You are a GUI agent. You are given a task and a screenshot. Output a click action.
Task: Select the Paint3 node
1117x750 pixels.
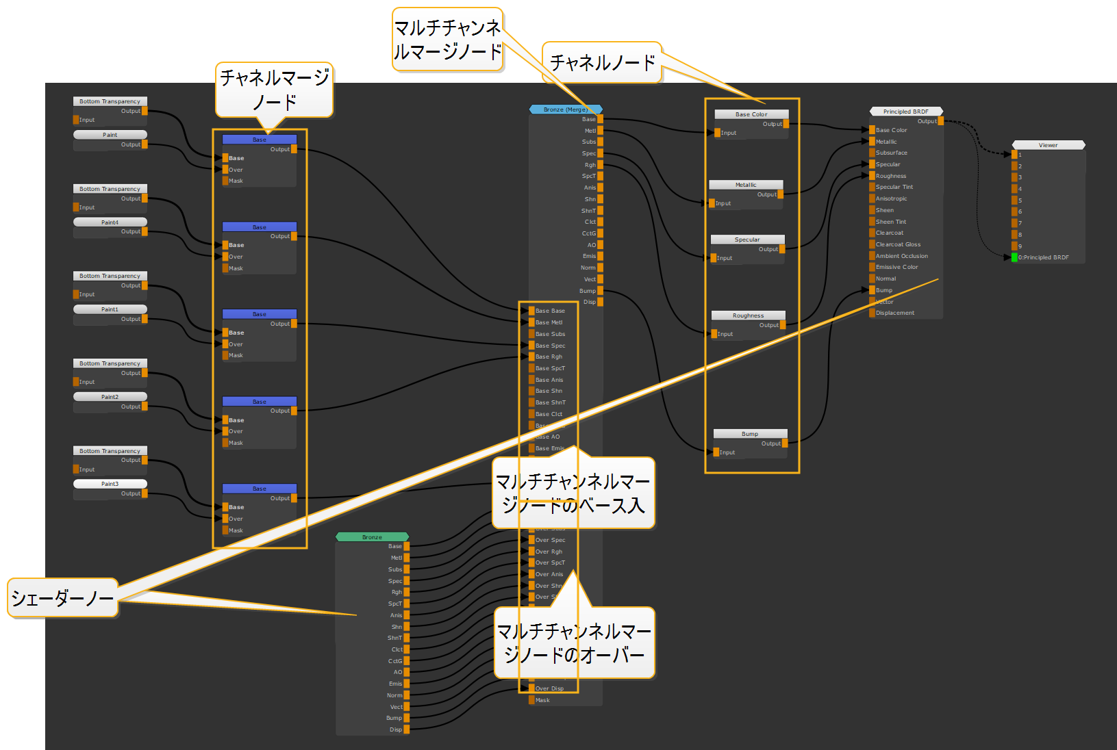(110, 484)
